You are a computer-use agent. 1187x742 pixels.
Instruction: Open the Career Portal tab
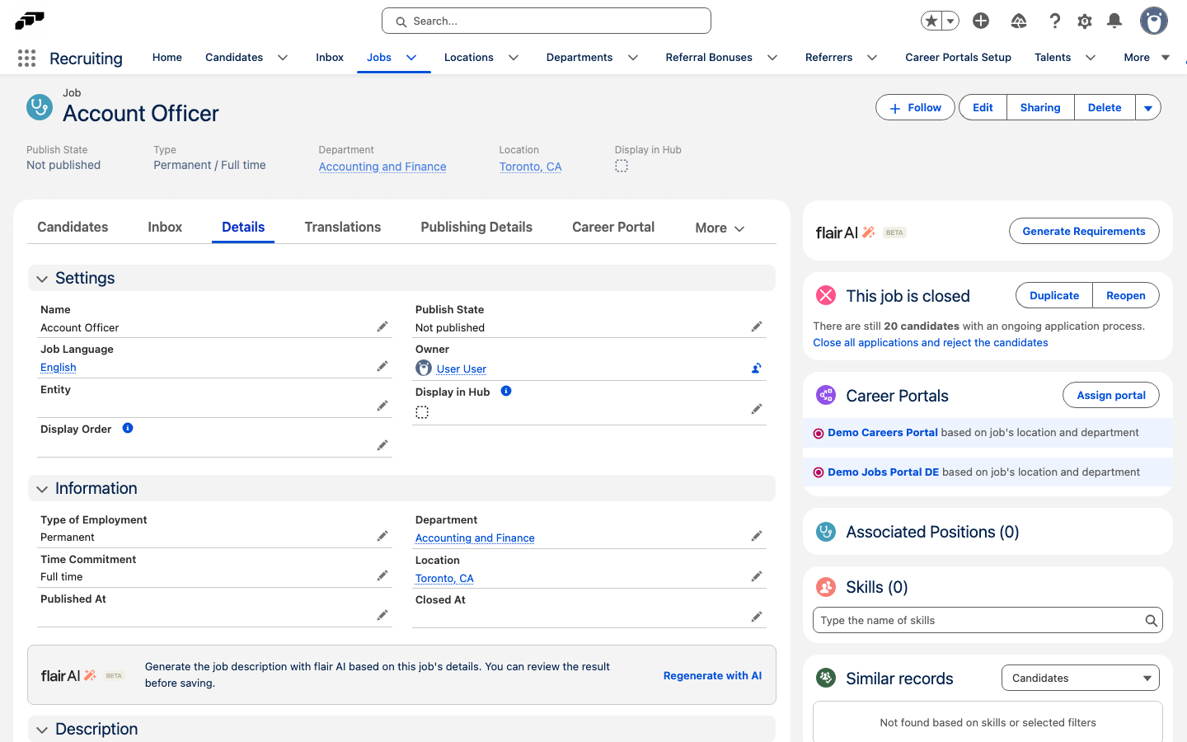tap(613, 228)
